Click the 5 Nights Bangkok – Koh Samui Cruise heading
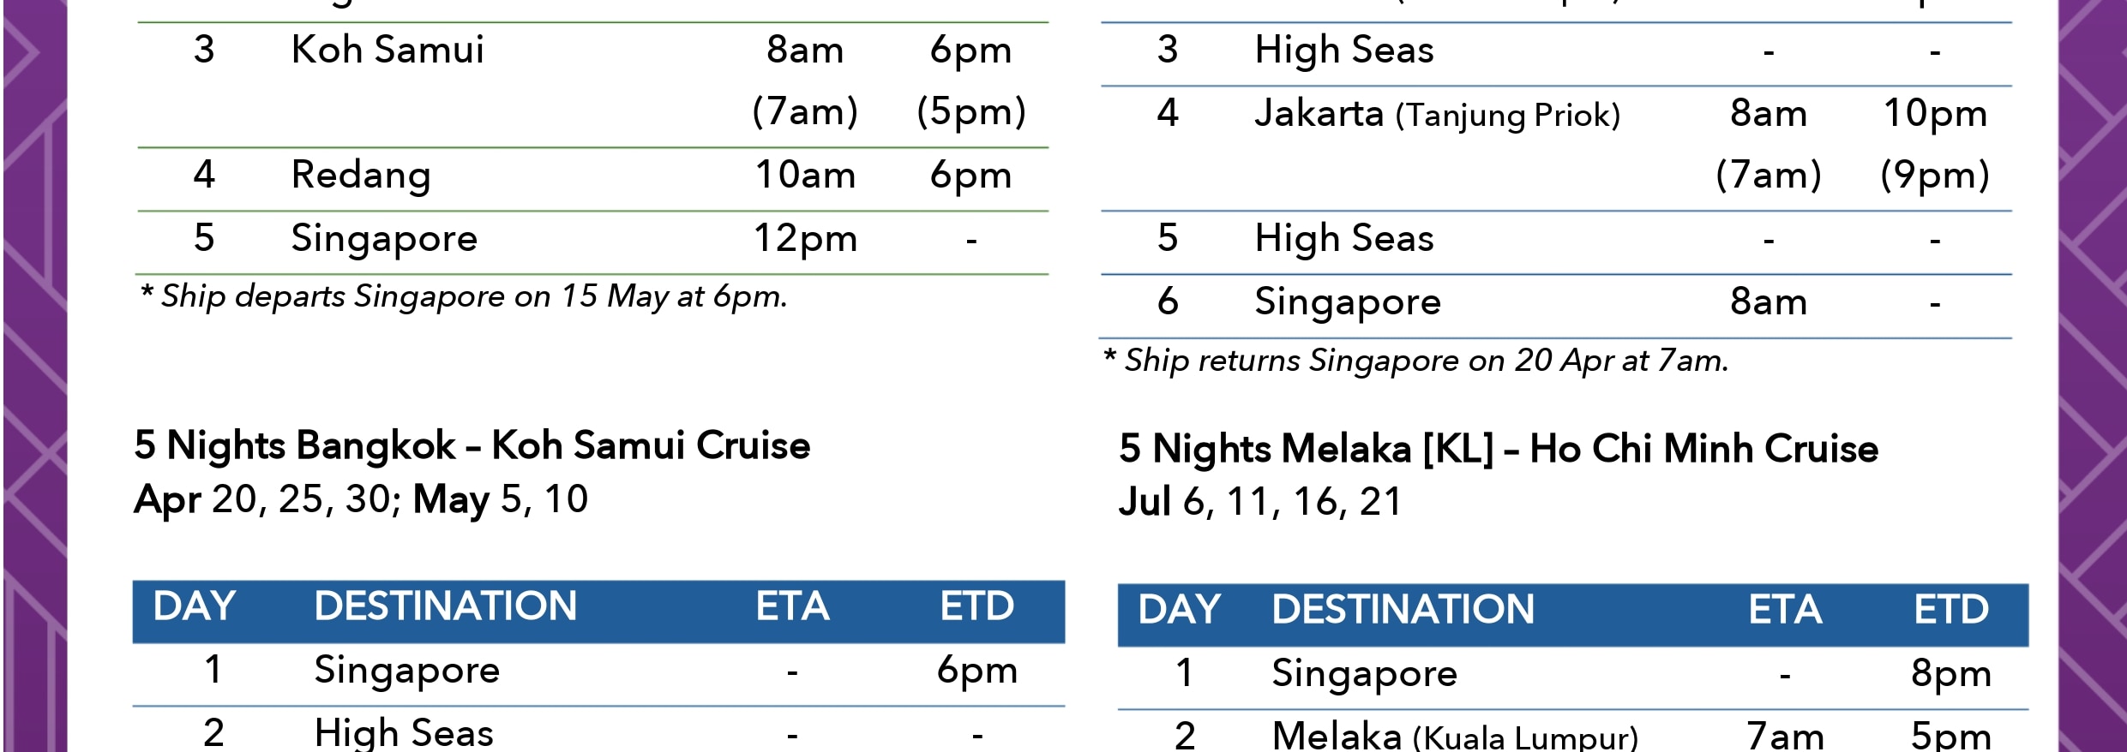Viewport: 2127px width, 752px height. click(472, 445)
